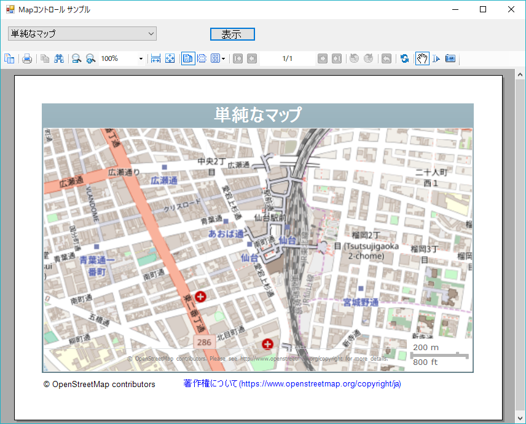Screen dimensions: 526x424
Task: Click the © OpenStreetMap contributors text
Action: [100, 384]
